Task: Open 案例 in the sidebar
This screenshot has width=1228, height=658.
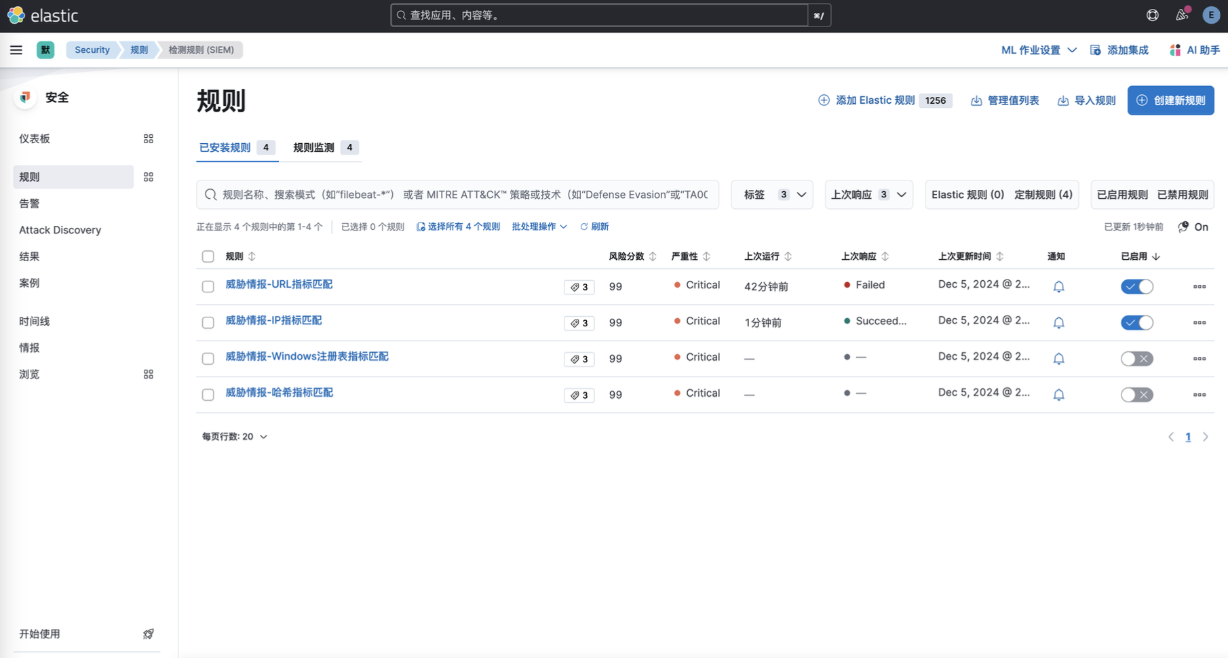Action: (x=29, y=283)
